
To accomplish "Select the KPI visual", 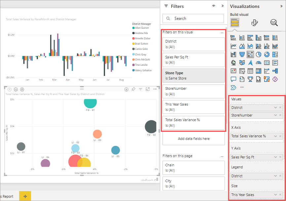I will click(x=233, y=71).
